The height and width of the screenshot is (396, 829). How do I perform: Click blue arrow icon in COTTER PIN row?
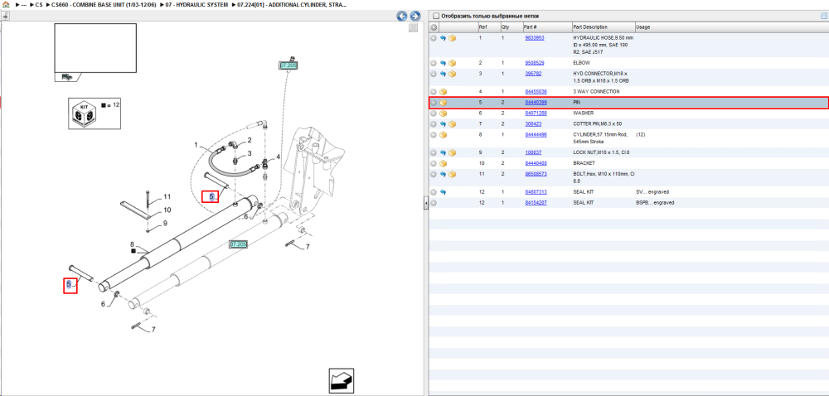point(443,124)
